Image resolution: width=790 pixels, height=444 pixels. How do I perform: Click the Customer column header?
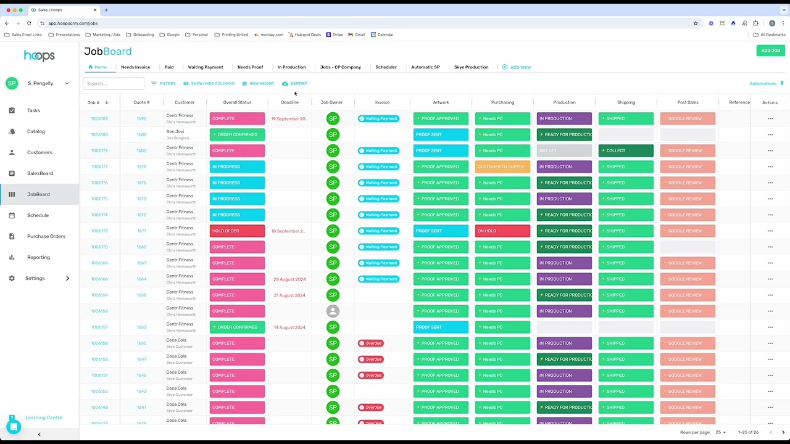184,102
